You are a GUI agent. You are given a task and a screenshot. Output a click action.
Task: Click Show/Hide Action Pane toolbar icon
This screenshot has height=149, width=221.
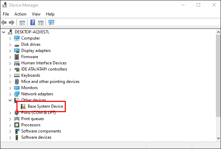41,23
